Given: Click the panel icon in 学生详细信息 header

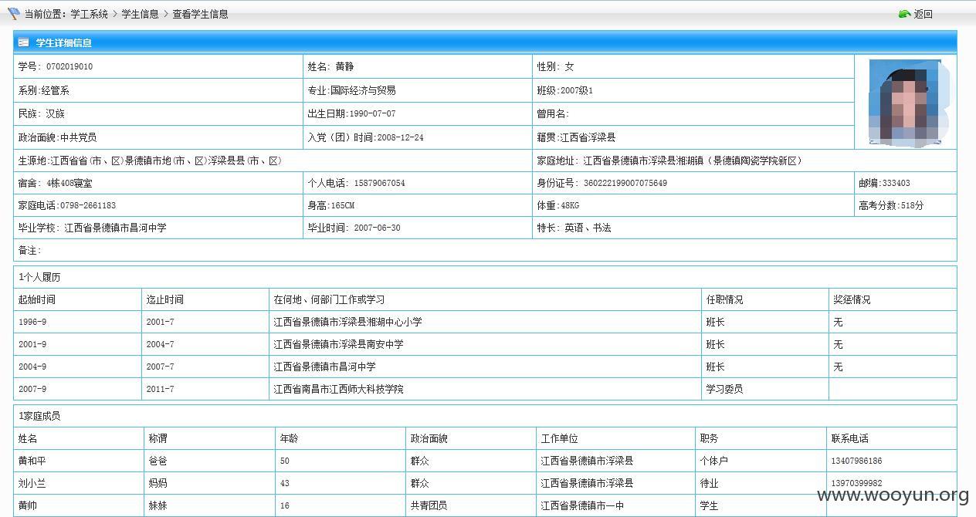Looking at the screenshot, I should click(24, 42).
